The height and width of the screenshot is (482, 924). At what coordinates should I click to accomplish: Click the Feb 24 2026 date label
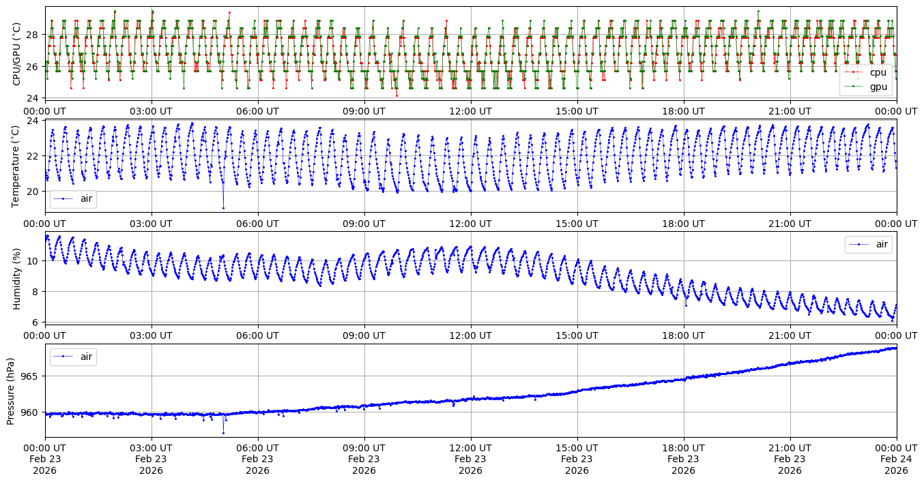[x=896, y=459]
